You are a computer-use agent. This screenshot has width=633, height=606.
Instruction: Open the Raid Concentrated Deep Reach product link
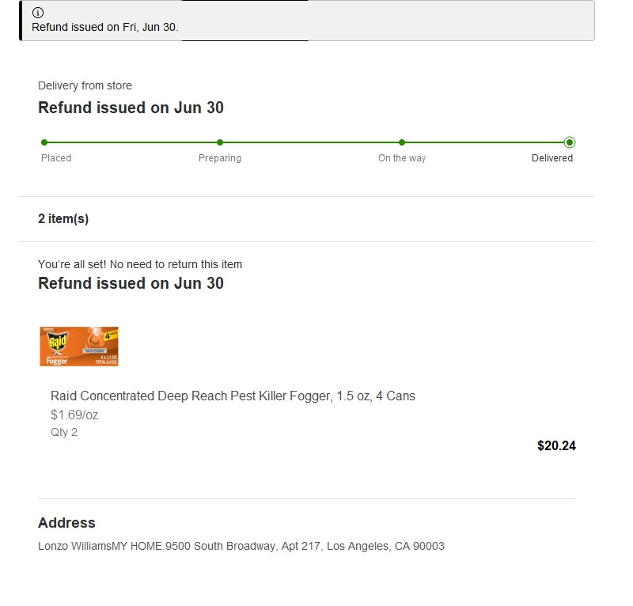click(x=233, y=396)
